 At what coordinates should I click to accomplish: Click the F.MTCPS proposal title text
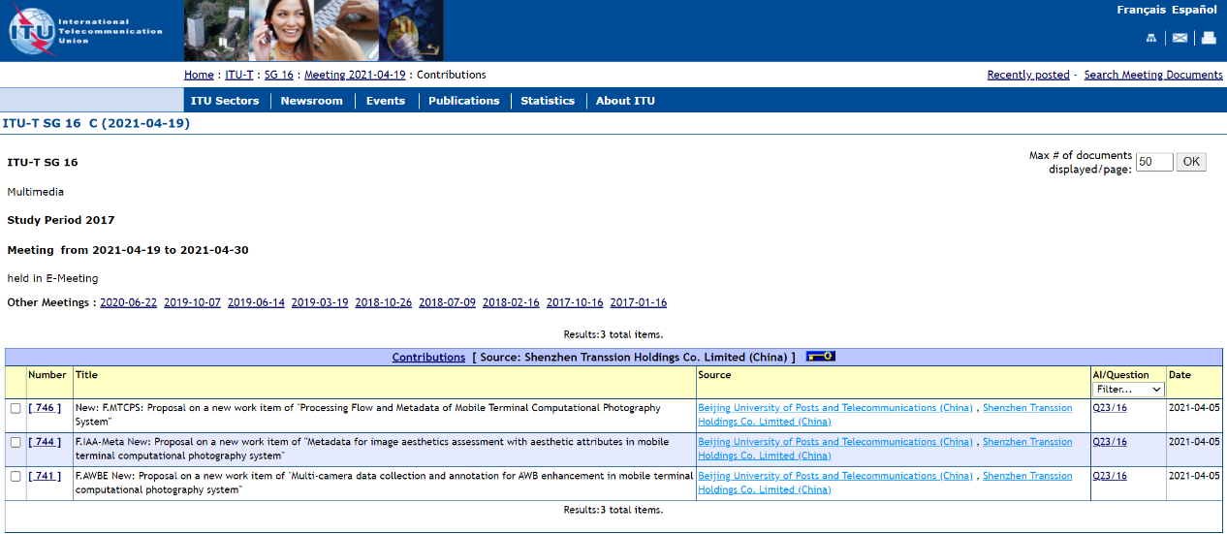point(368,415)
